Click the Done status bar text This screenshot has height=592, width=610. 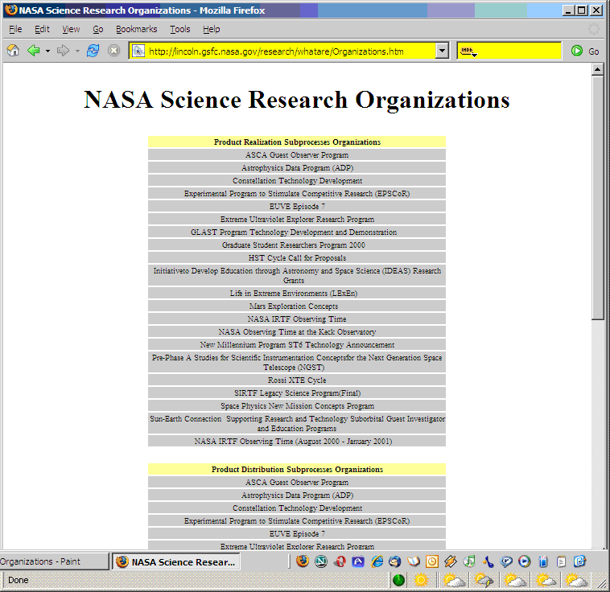pyautogui.click(x=19, y=580)
